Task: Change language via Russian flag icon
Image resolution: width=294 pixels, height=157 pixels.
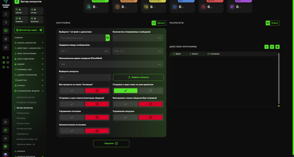Action: click(x=6, y=155)
